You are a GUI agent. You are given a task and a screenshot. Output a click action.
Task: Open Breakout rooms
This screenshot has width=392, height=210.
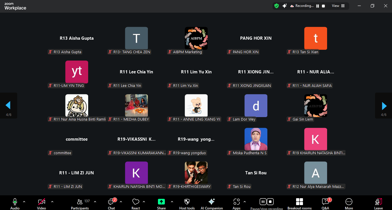pos(299,204)
